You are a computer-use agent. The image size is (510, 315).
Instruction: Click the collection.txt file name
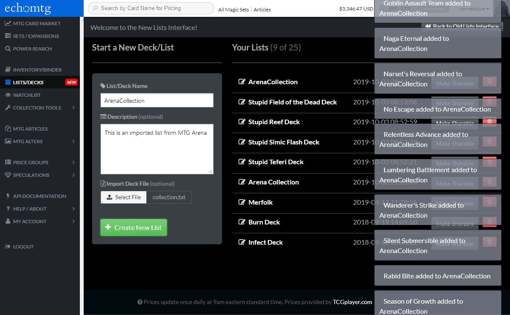click(169, 197)
